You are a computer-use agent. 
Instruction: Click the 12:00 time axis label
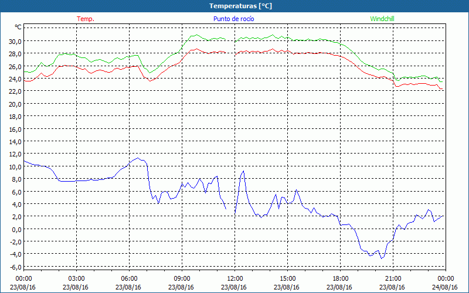(235, 279)
